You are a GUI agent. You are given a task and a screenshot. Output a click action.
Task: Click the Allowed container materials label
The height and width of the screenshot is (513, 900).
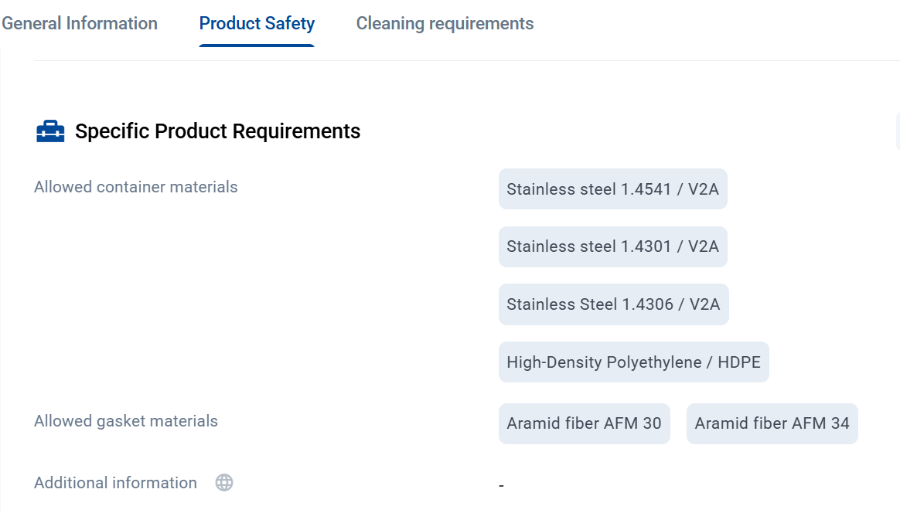click(136, 187)
